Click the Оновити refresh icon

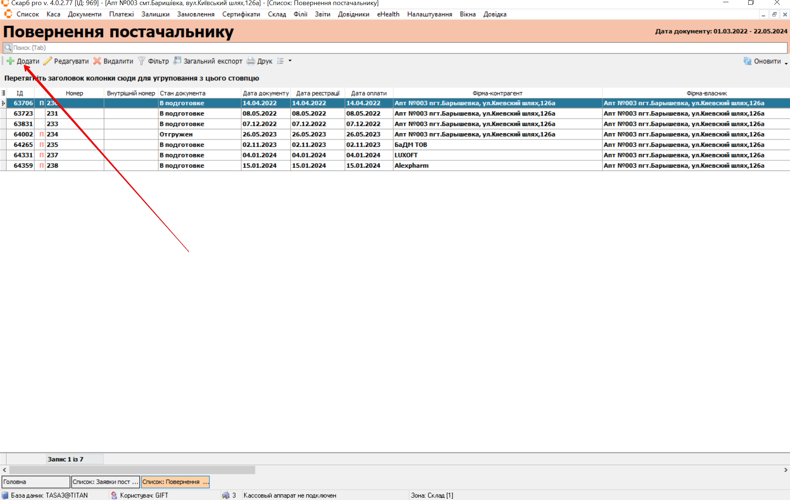[x=747, y=61]
